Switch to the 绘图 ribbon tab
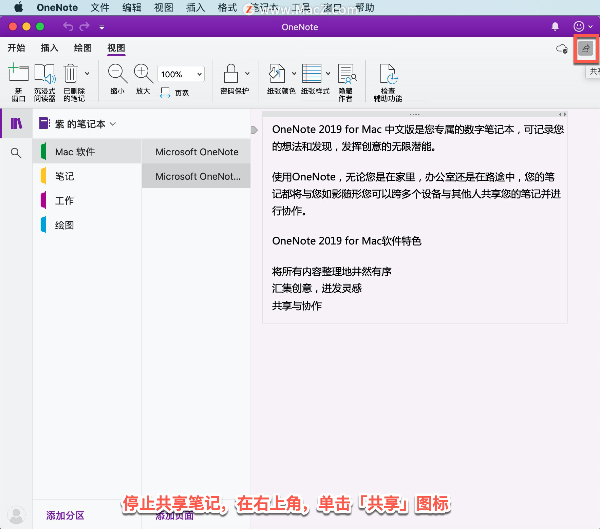The height and width of the screenshot is (529, 600). click(83, 48)
